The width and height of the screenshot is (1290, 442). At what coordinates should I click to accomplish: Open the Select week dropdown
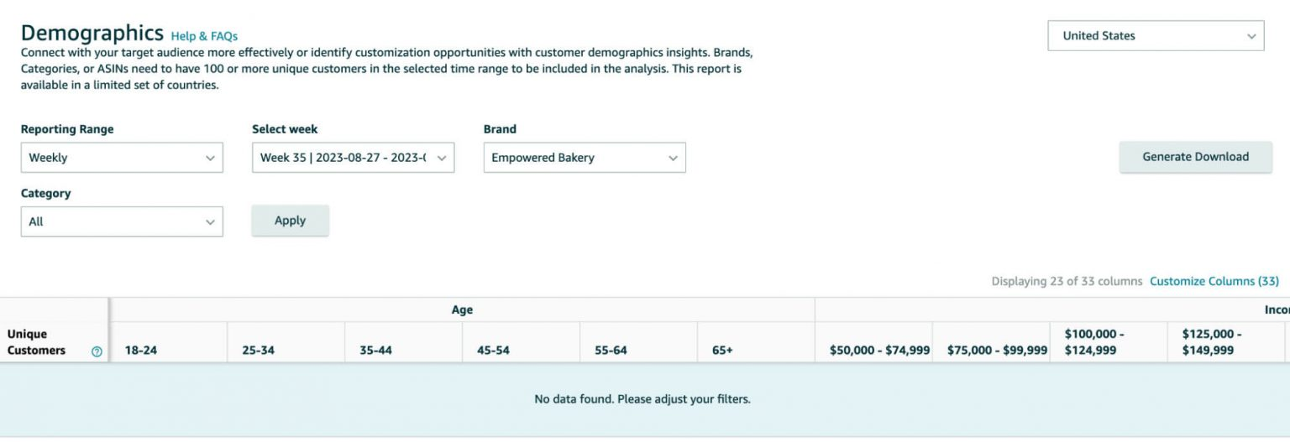(x=353, y=158)
